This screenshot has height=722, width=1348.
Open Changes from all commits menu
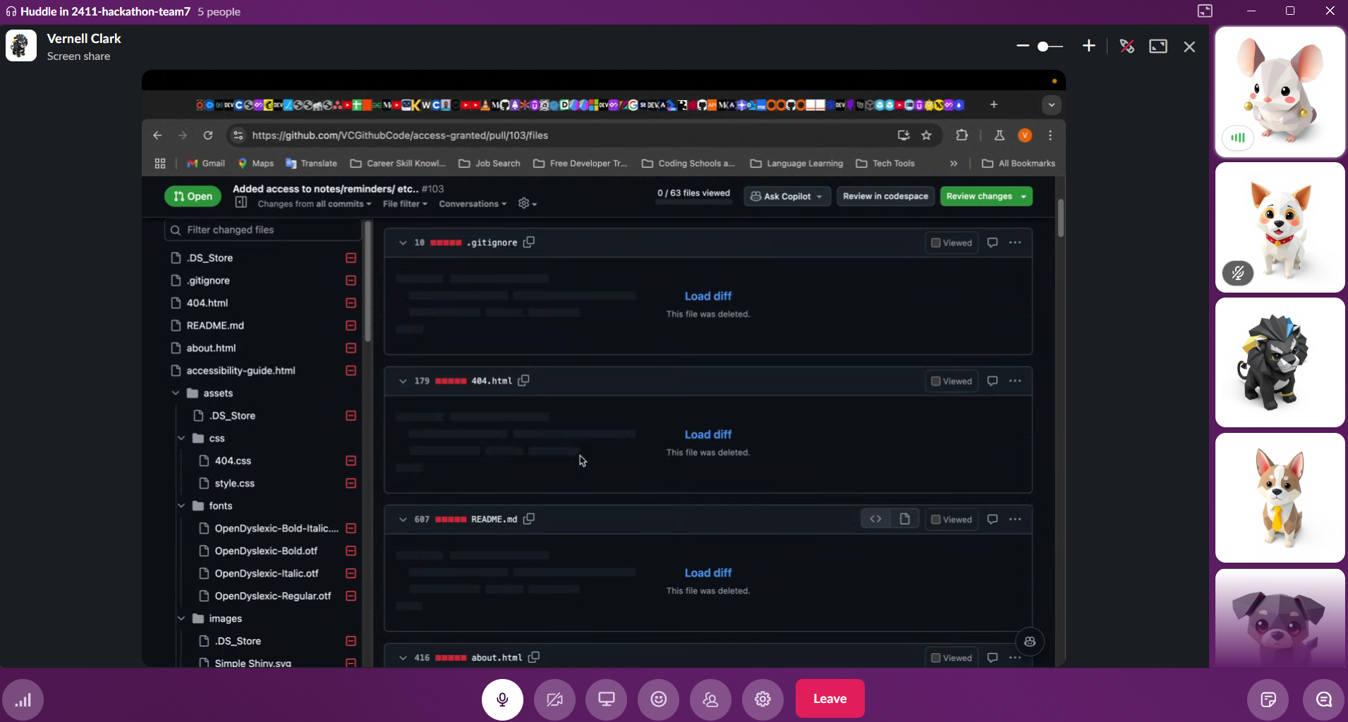315,204
